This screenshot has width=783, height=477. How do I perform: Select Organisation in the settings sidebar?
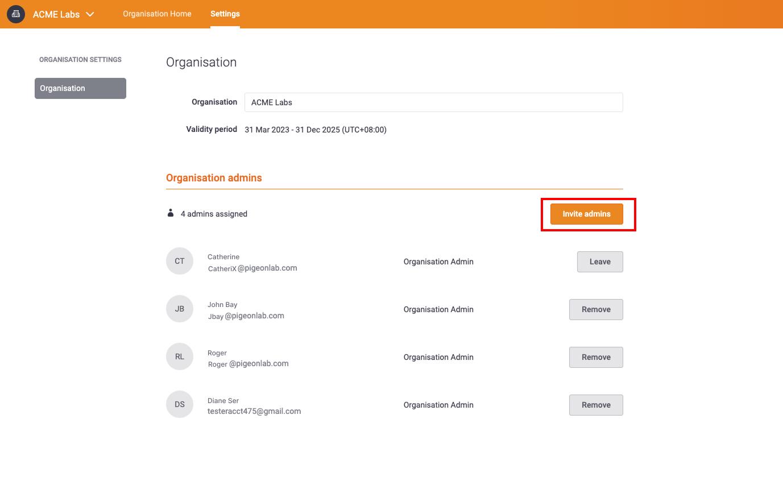coord(80,88)
